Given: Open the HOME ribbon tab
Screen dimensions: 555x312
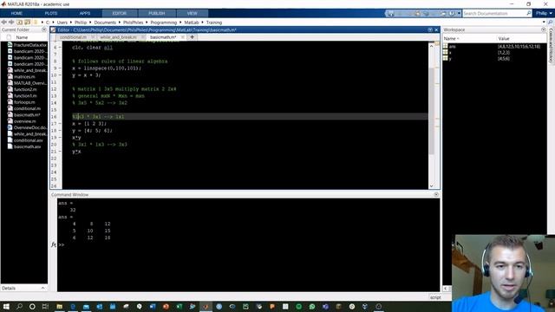Looking at the screenshot, I should (x=16, y=14).
